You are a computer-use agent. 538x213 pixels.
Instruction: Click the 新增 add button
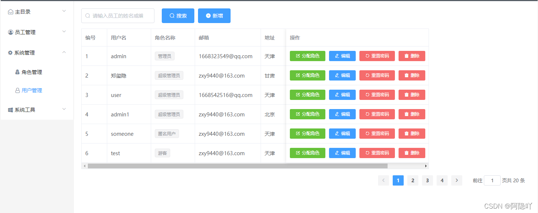pos(214,16)
